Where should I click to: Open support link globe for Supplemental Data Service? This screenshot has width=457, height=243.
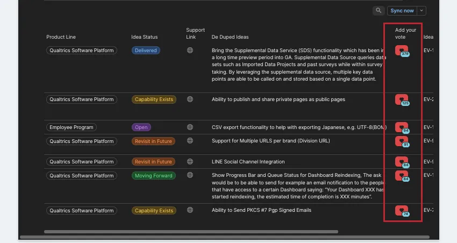[190, 51]
